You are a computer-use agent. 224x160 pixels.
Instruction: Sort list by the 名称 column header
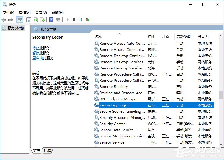98,37
